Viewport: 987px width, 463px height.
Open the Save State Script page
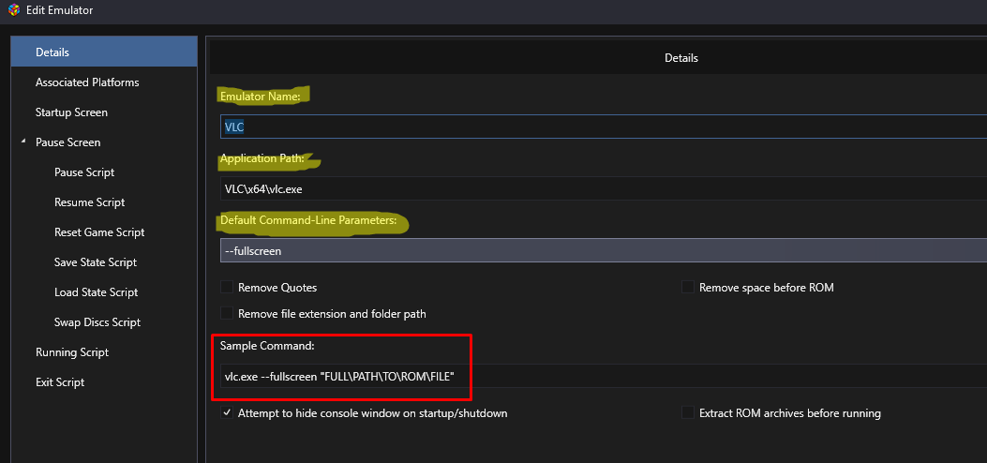point(96,262)
